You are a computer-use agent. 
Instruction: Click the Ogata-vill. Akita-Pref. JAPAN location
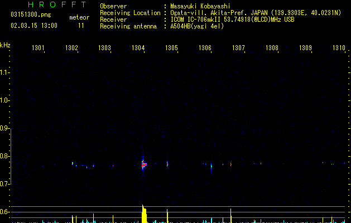(x=256, y=13)
